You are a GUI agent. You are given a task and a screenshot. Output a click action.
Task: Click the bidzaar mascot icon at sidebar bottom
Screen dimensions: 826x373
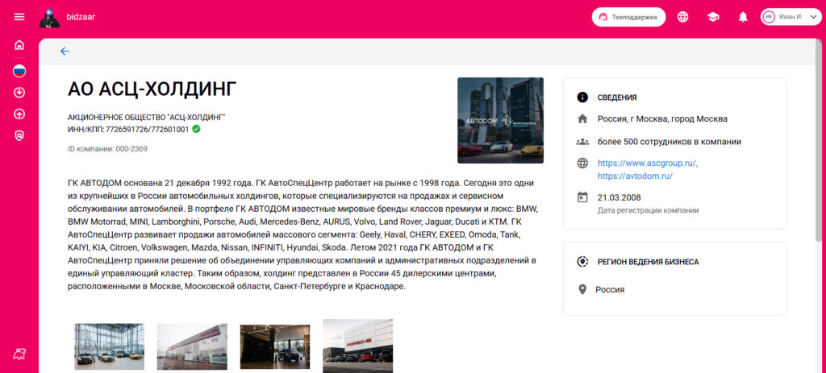coord(19,354)
